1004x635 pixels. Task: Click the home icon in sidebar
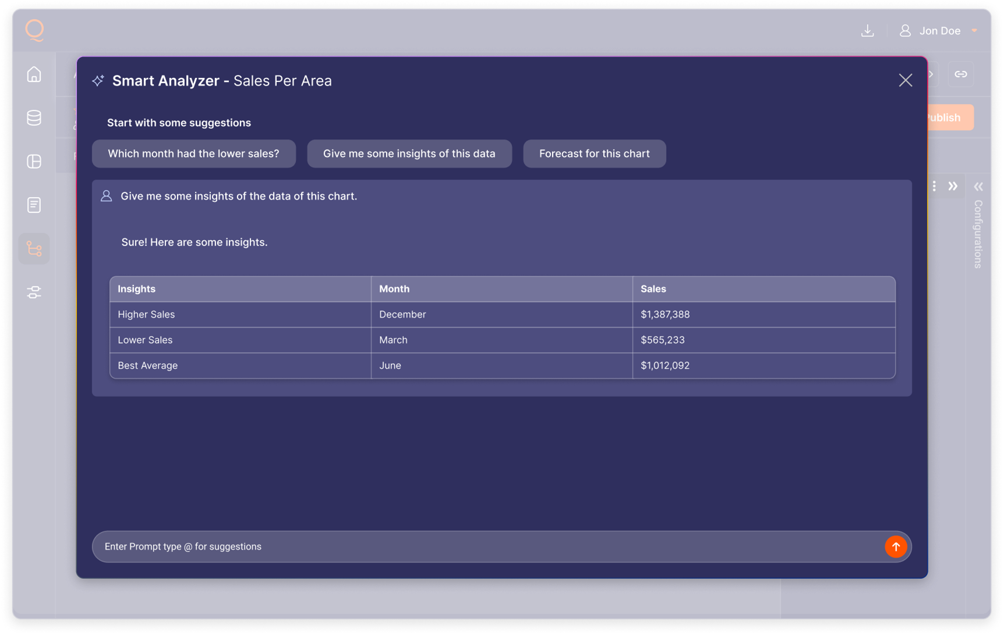34,74
